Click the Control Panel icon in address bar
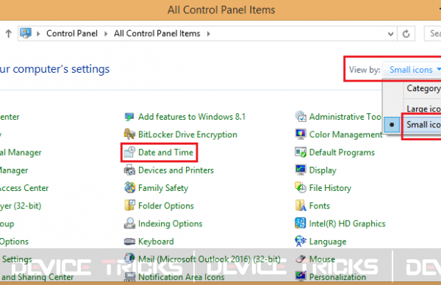 click(26, 34)
